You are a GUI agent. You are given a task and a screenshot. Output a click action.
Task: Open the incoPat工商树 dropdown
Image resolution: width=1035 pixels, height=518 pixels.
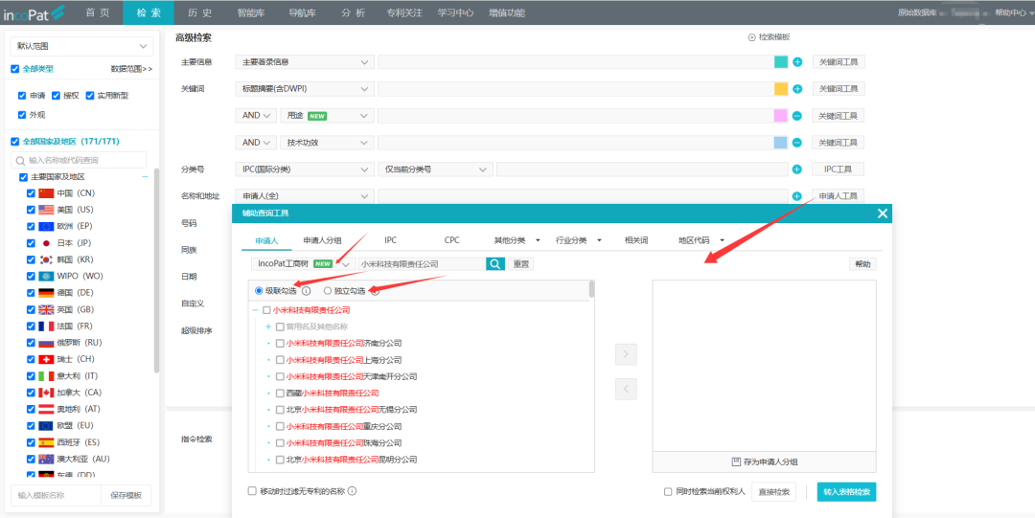[304, 264]
